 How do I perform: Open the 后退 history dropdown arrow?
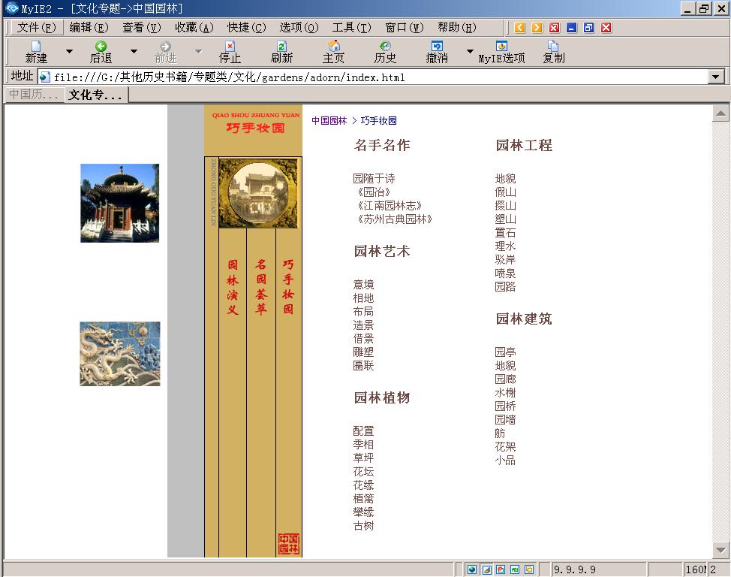[134, 52]
